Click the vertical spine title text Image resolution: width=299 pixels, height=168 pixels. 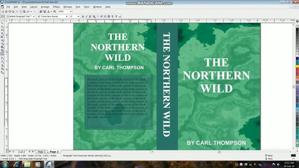point(167,84)
